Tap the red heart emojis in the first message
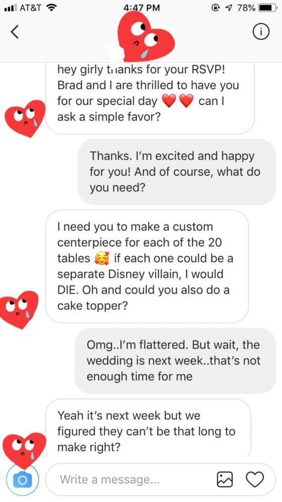The height and width of the screenshot is (502, 282). (178, 101)
